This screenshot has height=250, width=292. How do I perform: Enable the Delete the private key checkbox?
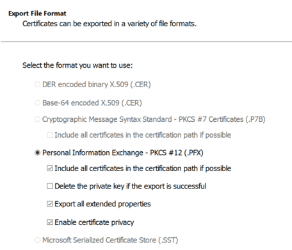tap(50, 186)
